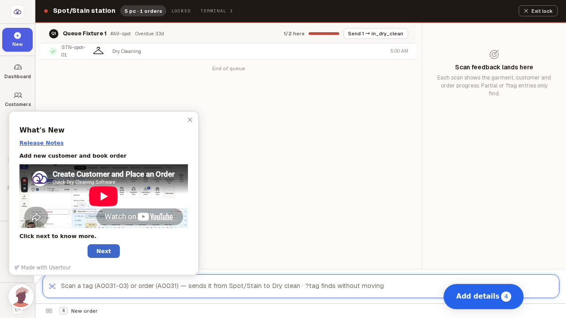Viewport: 566px width, 318px height.
Task: Click the video title Create Customer and Place an Order
Action: coord(114,174)
